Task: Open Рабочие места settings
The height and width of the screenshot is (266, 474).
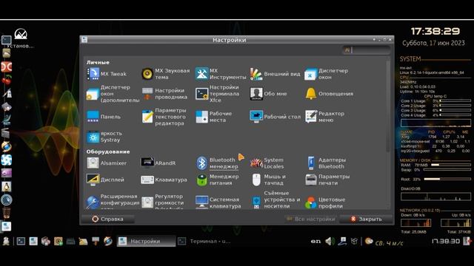Action: (x=214, y=117)
